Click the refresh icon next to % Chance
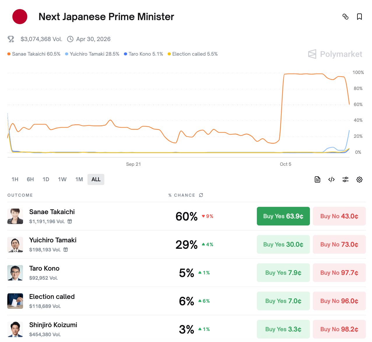This screenshot has width=372, height=342. pos(201,195)
